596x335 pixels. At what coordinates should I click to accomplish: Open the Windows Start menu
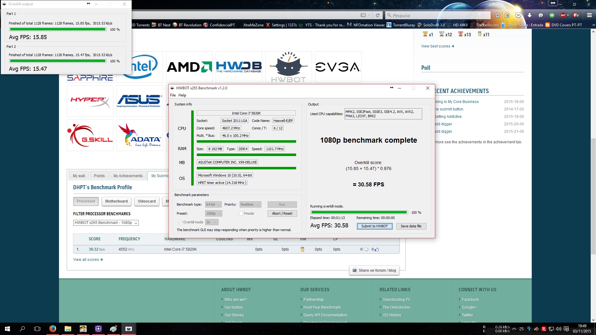click(7, 329)
